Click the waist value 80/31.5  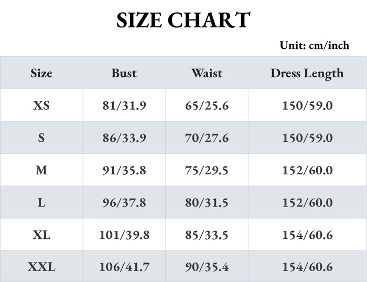coord(207,203)
